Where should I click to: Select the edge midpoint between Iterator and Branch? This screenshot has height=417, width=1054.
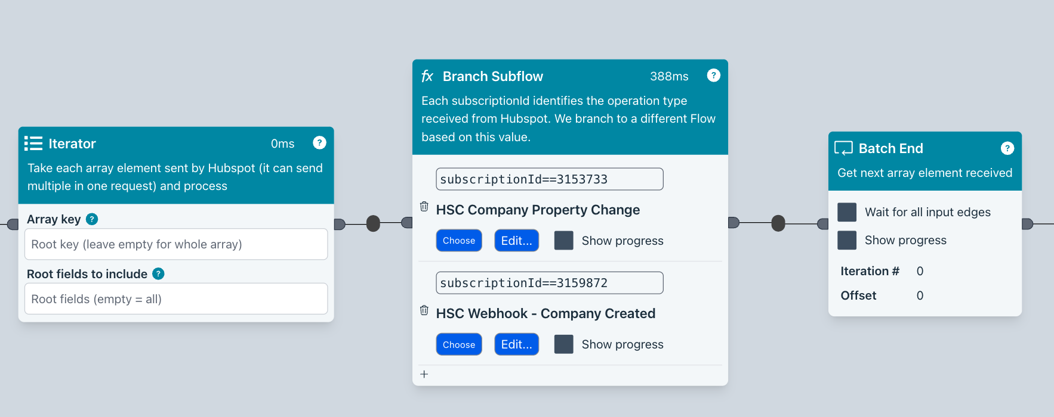point(373,223)
